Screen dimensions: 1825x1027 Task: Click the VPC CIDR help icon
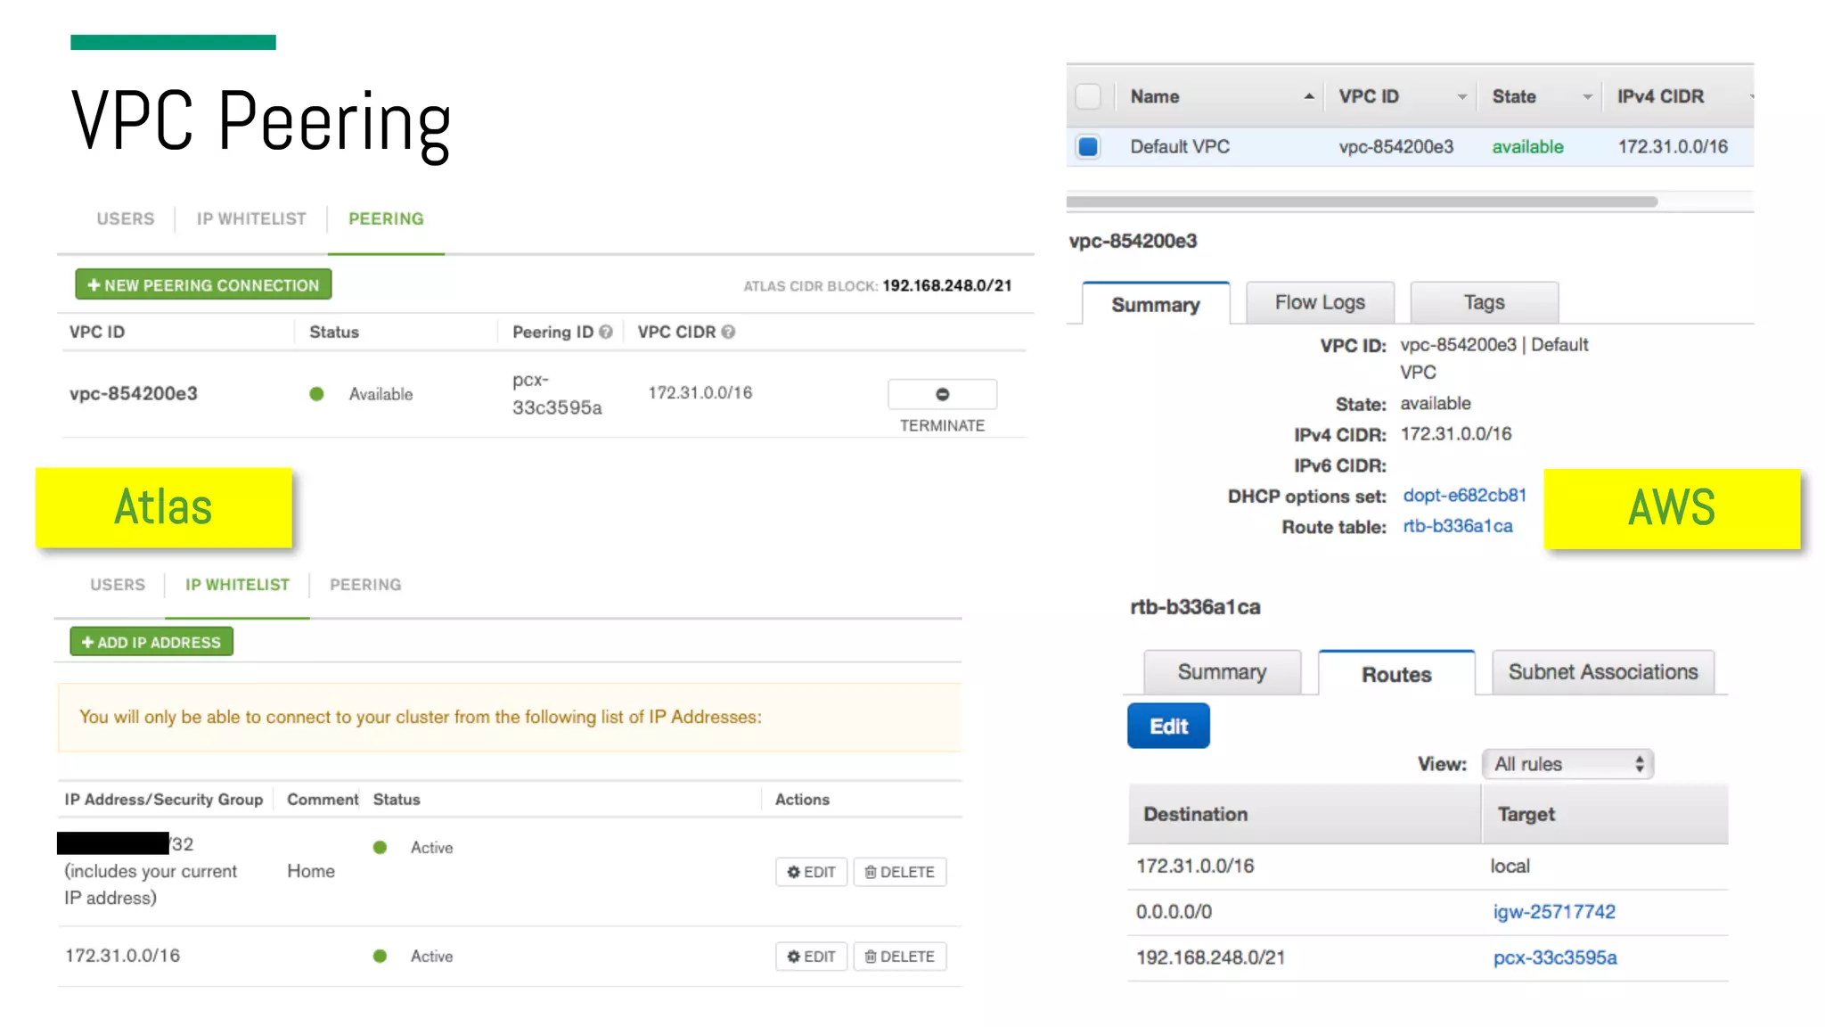tap(728, 332)
